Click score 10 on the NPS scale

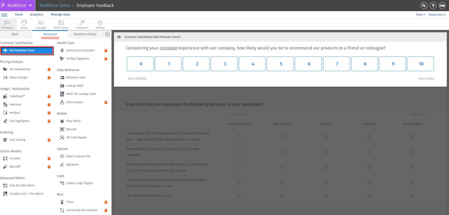[420, 64]
